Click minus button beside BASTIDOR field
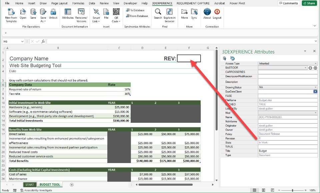 (x=310, y=68)
